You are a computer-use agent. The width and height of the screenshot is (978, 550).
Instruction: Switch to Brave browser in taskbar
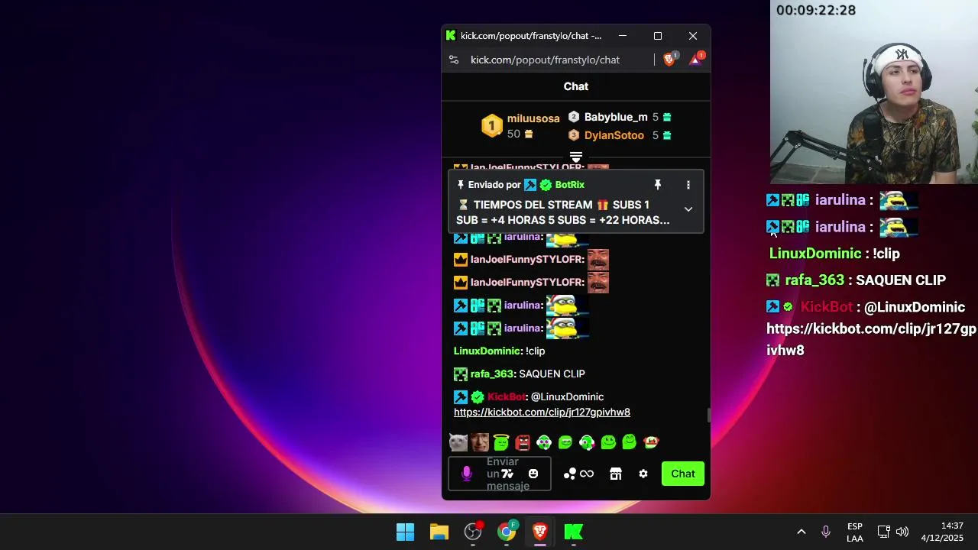click(540, 532)
